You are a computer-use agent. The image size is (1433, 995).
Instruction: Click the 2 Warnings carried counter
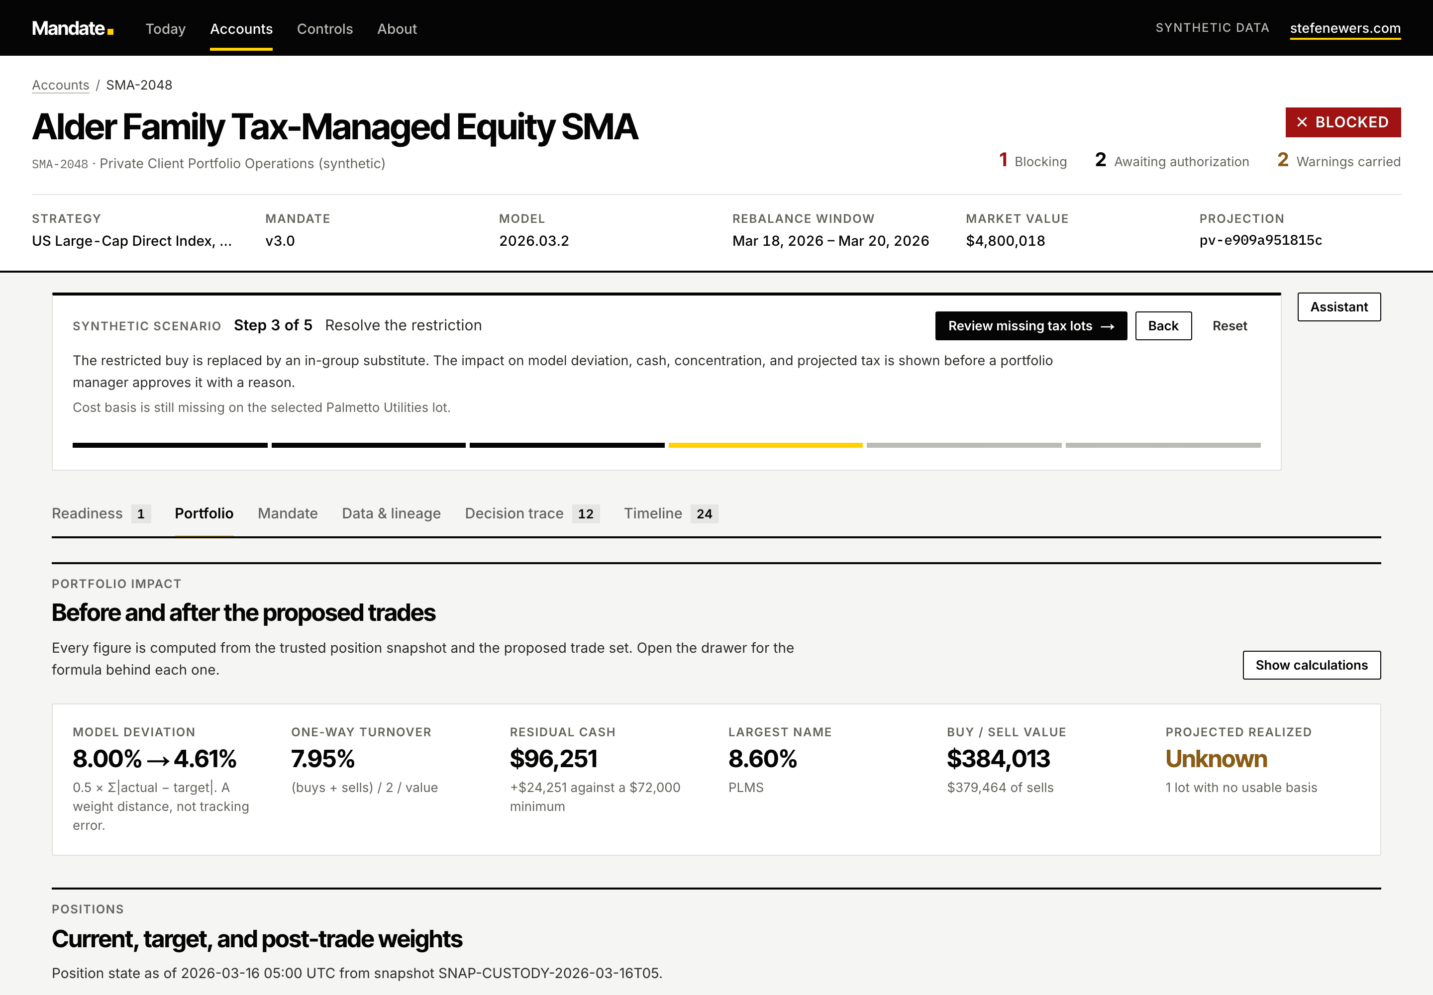(1339, 161)
